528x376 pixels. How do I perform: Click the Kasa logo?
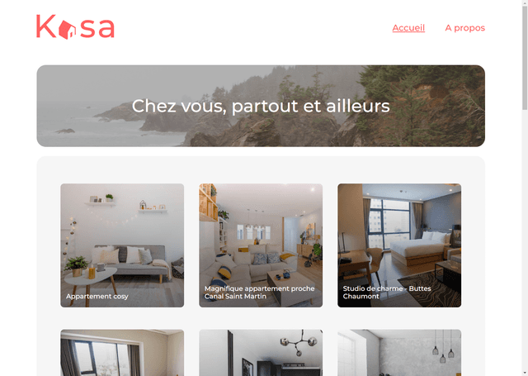[x=75, y=27]
